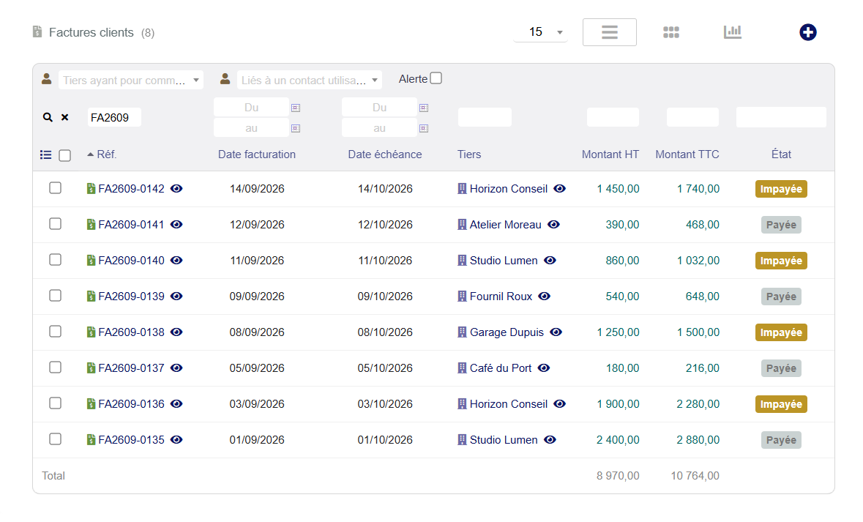Preview invoice FA2609-0142 with eye icon

(x=176, y=189)
